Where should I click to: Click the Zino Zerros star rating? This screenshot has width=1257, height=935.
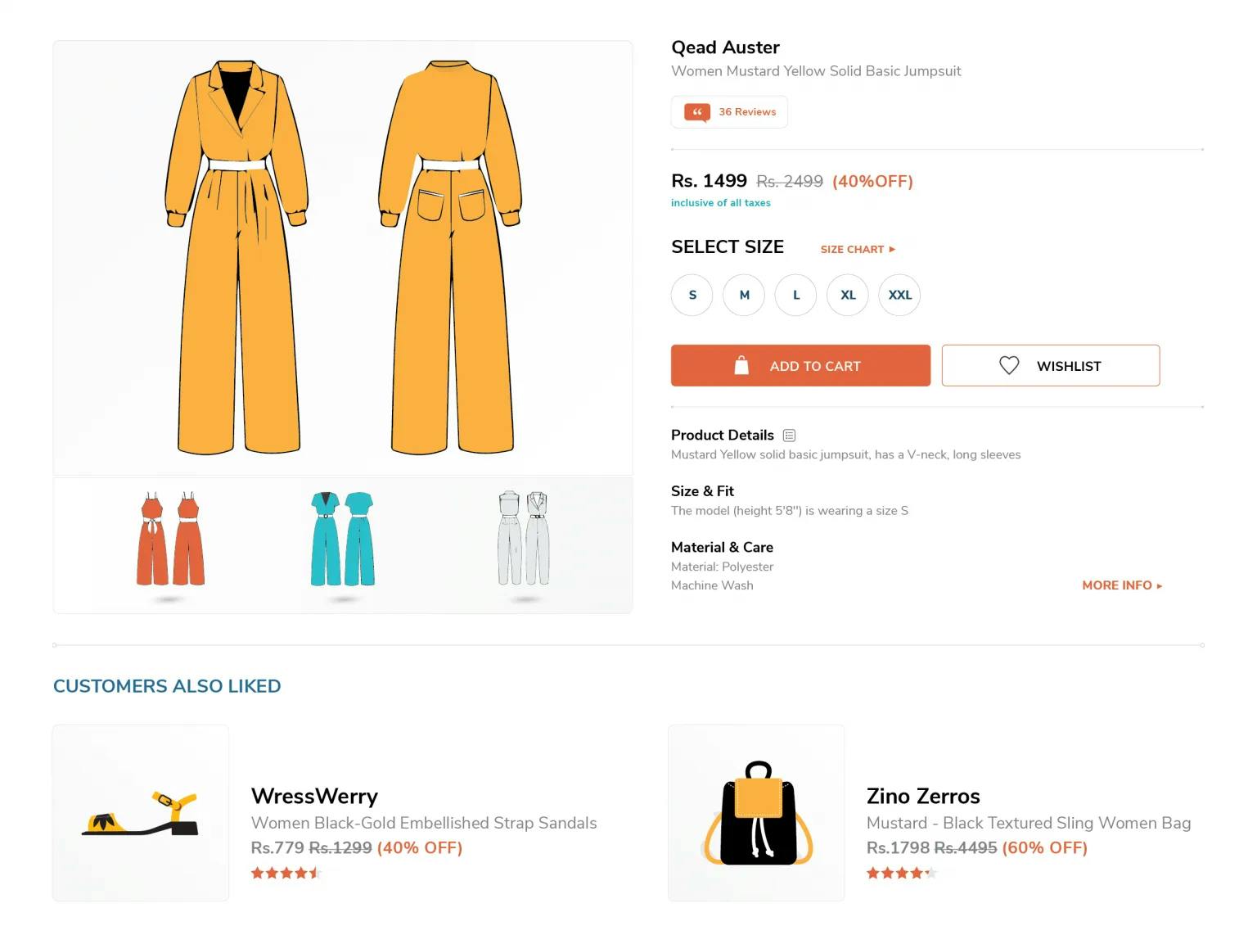pyautogui.click(x=901, y=873)
